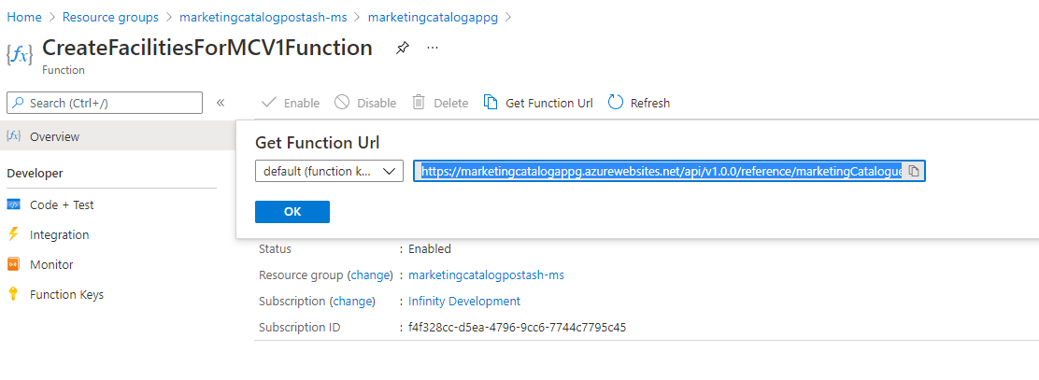Open Code + Test in sidebar
This screenshot has width=1039, height=380.
(x=62, y=204)
